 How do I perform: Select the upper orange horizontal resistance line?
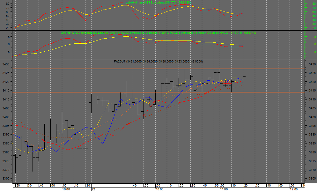pyautogui.click(x=158, y=69)
